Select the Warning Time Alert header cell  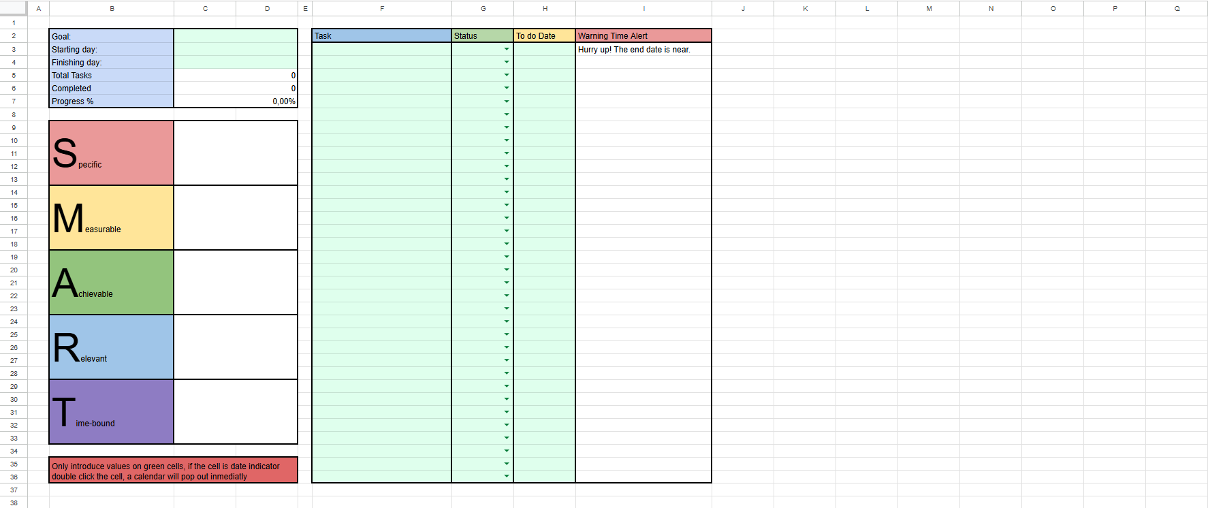coord(643,36)
